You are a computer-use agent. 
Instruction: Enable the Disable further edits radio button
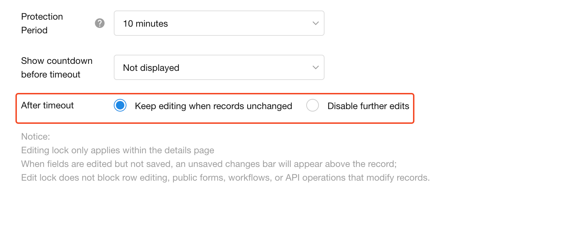point(312,105)
